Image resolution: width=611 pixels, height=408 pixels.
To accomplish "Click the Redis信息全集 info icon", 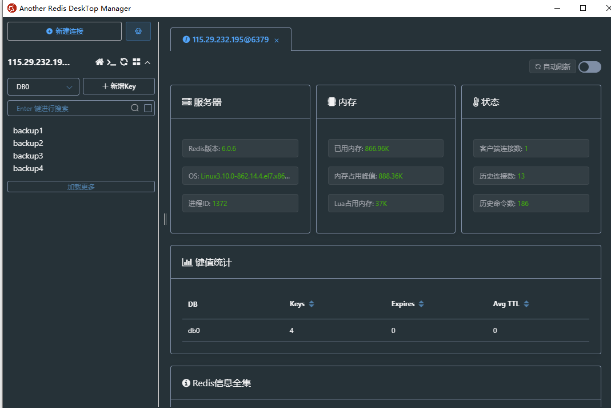I will (186, 383).
